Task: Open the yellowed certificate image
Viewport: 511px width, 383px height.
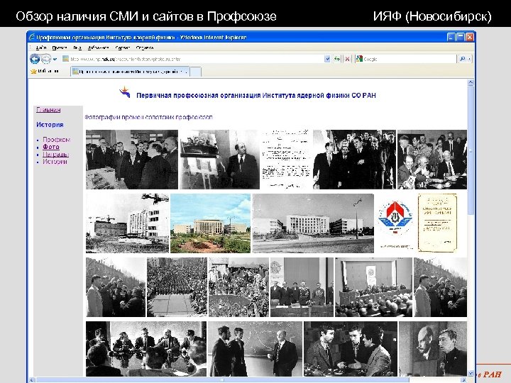Action: coord(437,223)
